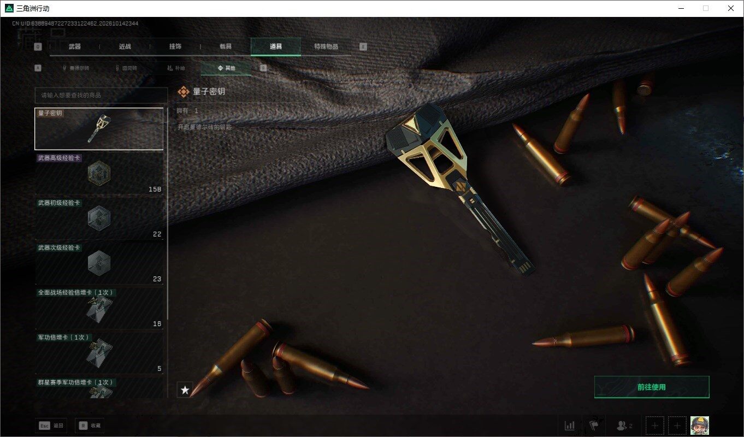Select the 全面战场经验倍增卡 item card

click(x=99, y=308)
